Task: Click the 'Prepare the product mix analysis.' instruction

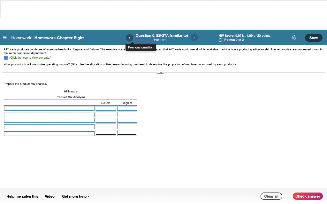Action: (26, 84)
